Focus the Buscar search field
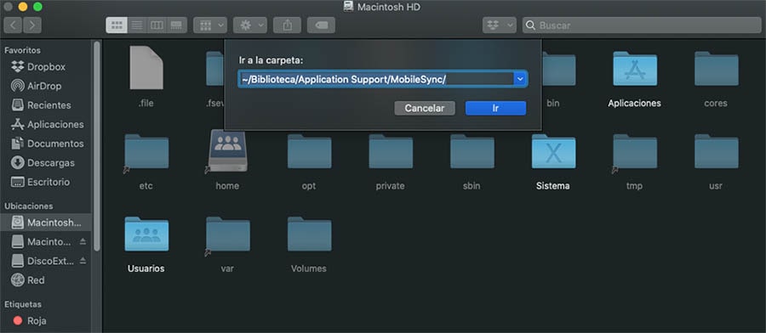The height and width of the screenshot is (333, 766). (x=642, y=25)
